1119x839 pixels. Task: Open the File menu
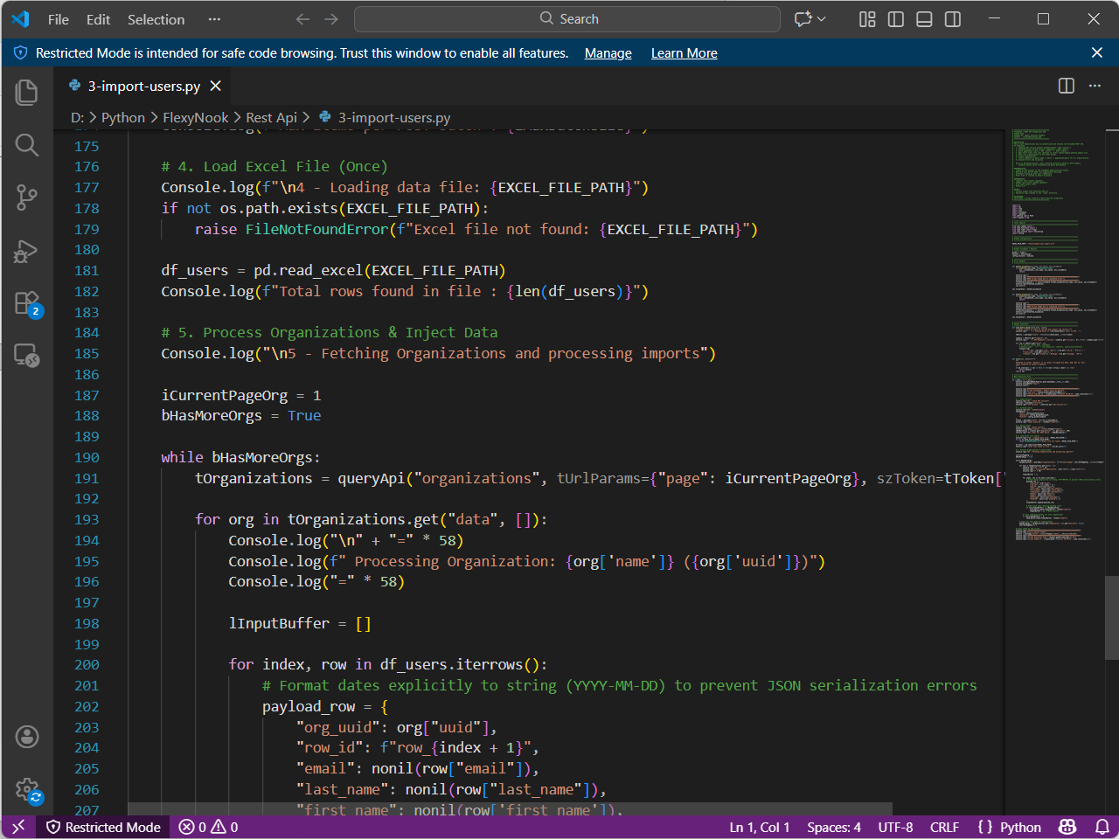59,19
